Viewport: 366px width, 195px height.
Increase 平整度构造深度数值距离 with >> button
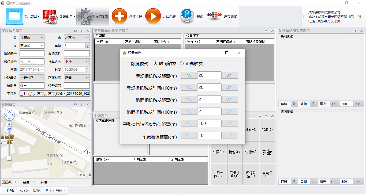(x=229, y=123)
